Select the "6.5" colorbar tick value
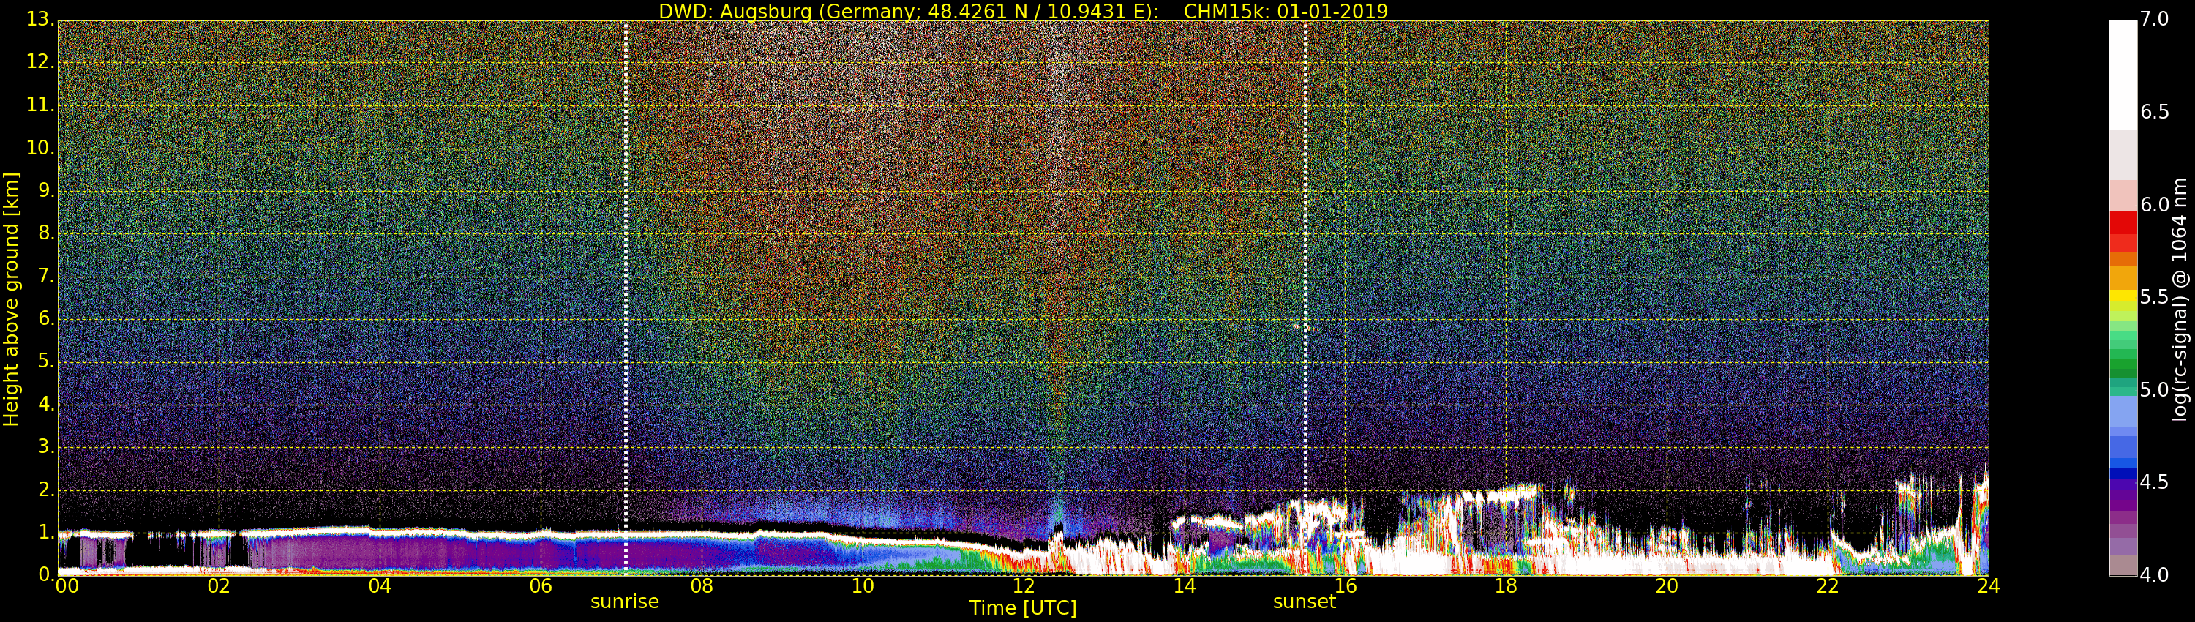2195x622 pixels. click(2155, 112)
